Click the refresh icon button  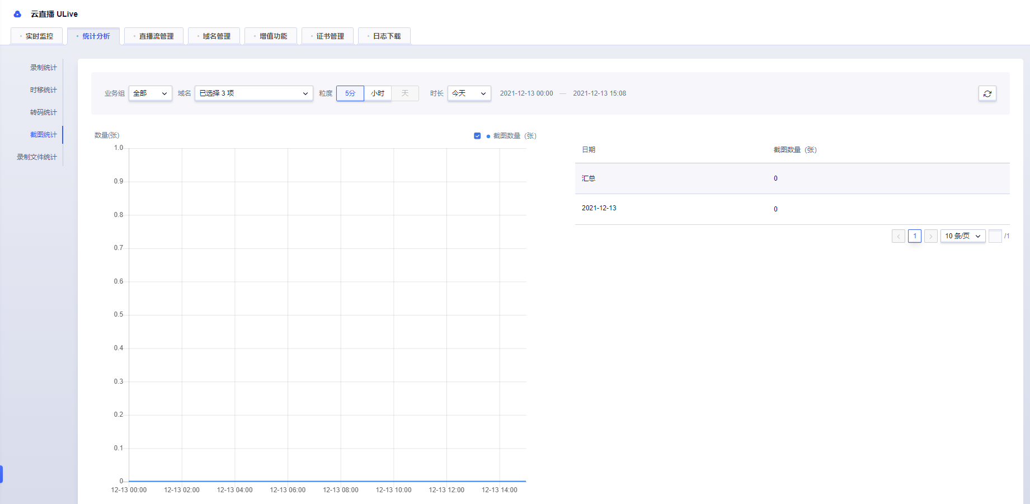(987, 93)
